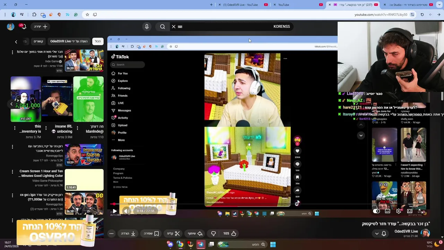444x250 pixels.
Task: Switch the player to theater mode
Action: click(410, 211)
